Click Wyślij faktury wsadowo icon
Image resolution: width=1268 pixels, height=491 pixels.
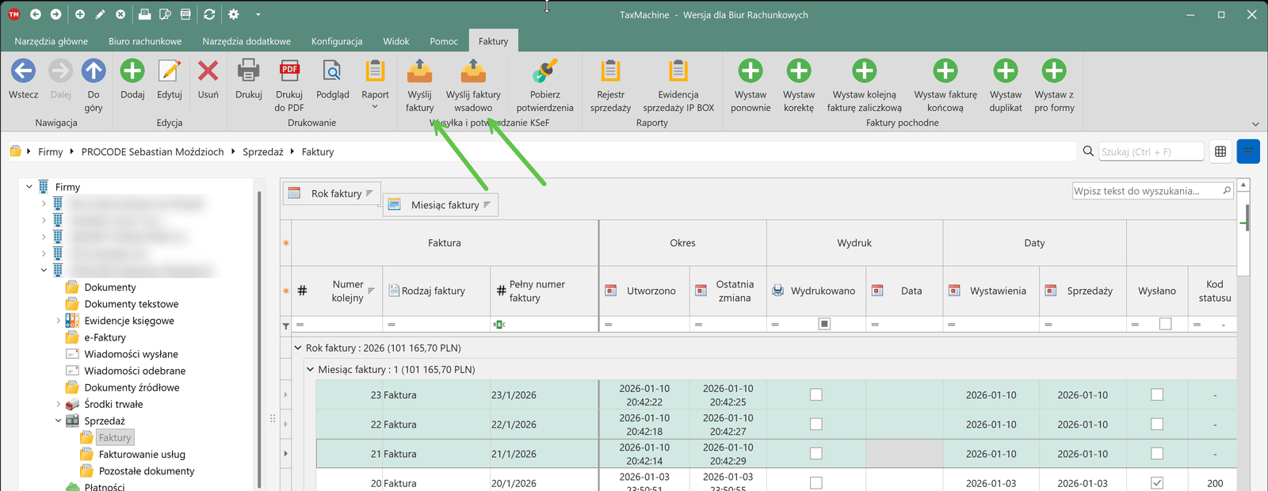pyautogui.click(x=473, y=73)
